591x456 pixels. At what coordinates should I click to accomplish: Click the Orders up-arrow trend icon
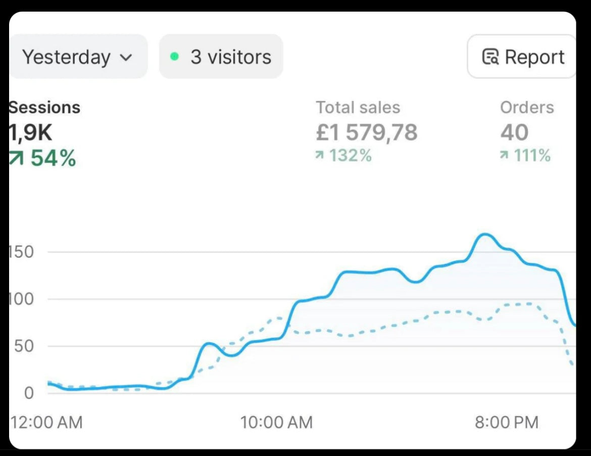click(504, 156)
